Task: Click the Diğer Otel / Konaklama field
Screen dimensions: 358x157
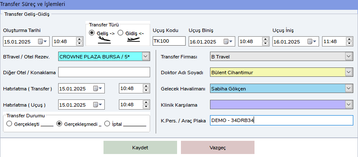Action: [104, 72]
